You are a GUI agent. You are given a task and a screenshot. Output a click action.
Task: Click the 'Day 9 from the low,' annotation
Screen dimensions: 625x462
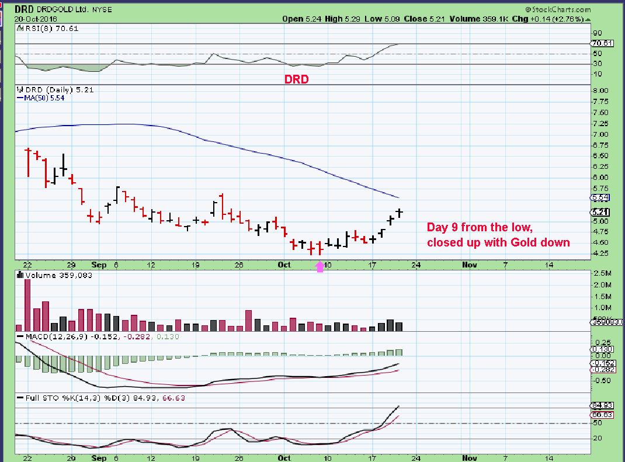coord(480,228)
